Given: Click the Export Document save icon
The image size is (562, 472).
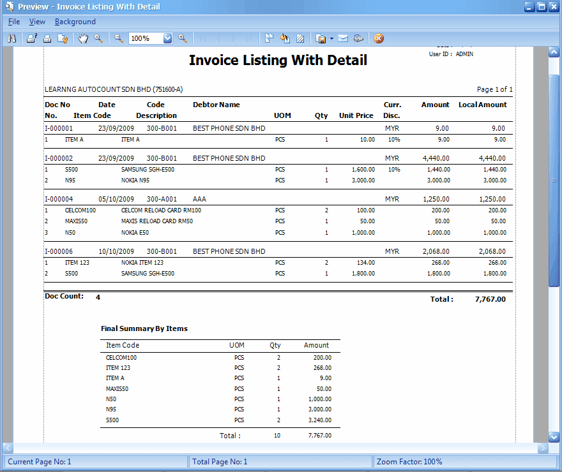Looking at the screenshot, I should point(321,38).
